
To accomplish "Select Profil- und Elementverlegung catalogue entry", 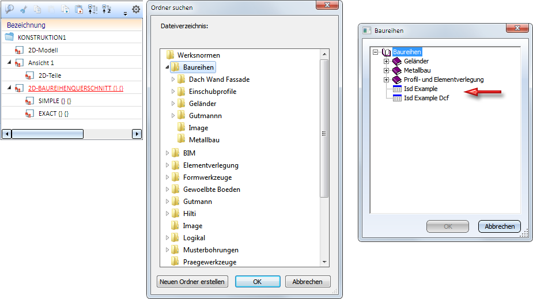I will (444, 80).
